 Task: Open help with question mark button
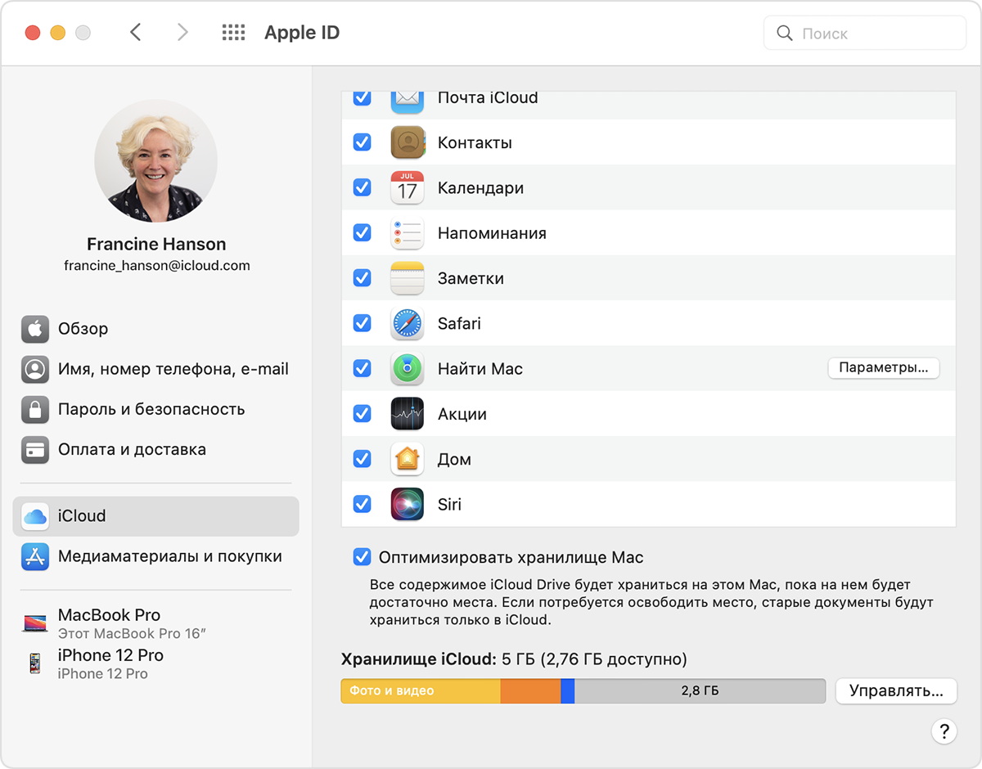pyautogui.click(x=944, y=731)
